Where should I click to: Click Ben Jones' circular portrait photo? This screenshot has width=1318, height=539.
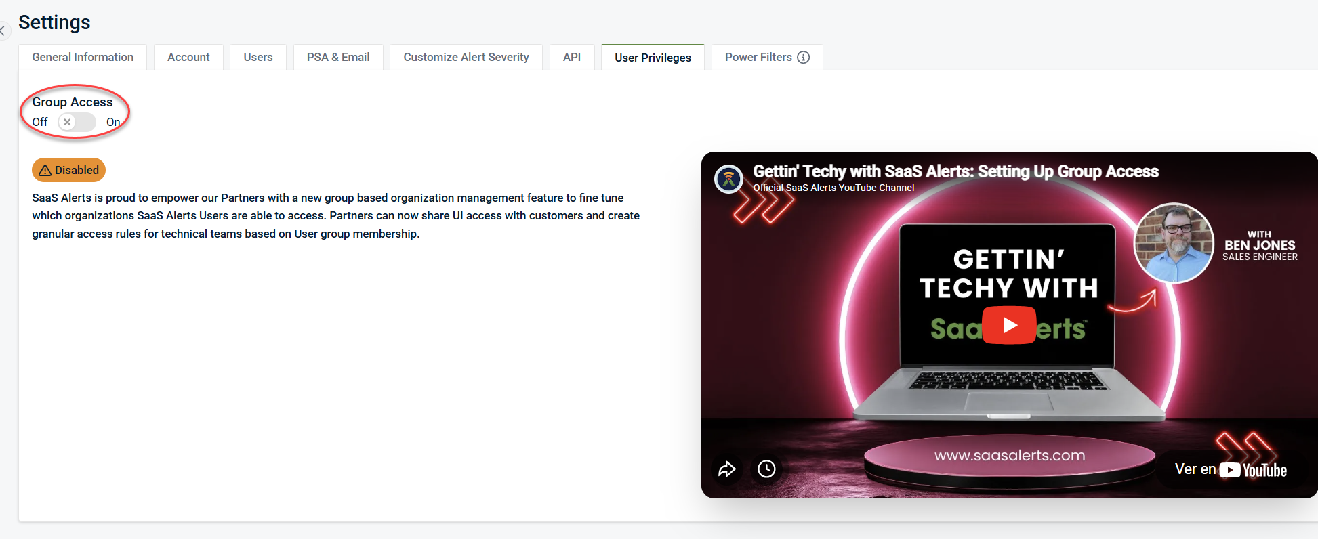click(x=1174, y=243)
